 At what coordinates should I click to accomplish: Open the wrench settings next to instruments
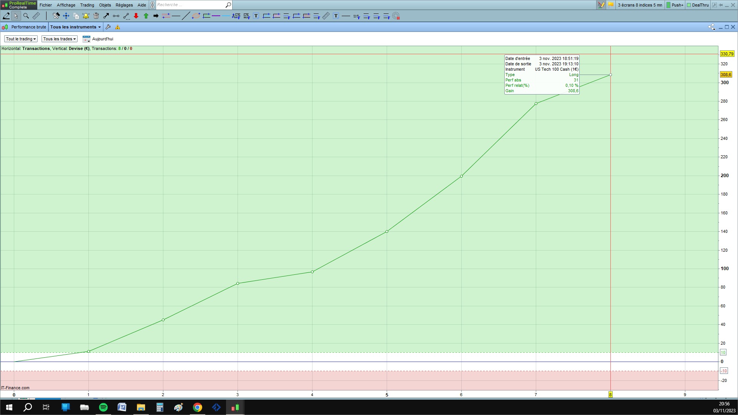coord(108,27)
